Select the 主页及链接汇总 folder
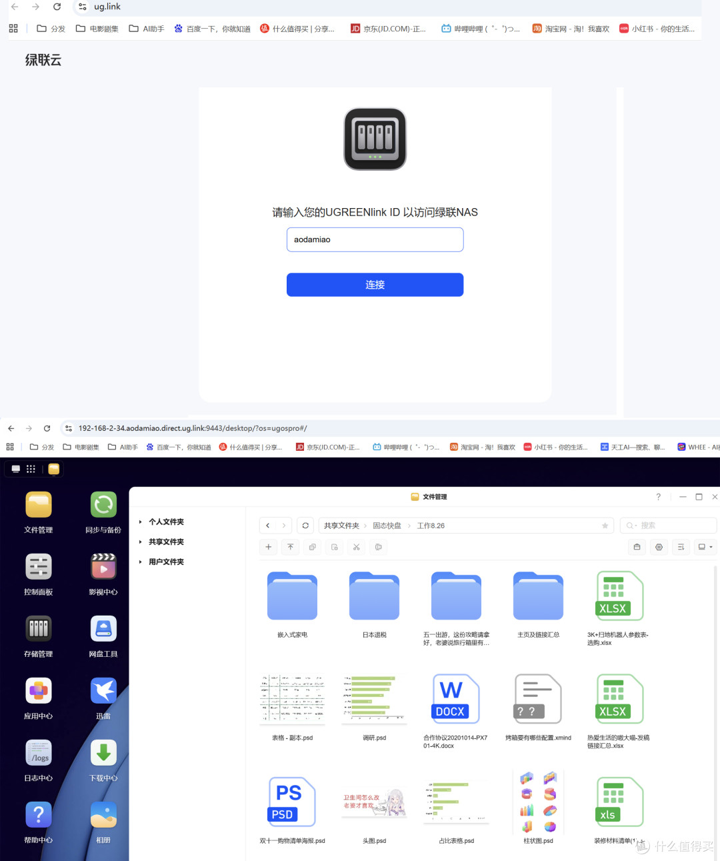This screenshot has height=861, width=720. tap(538, 596)
